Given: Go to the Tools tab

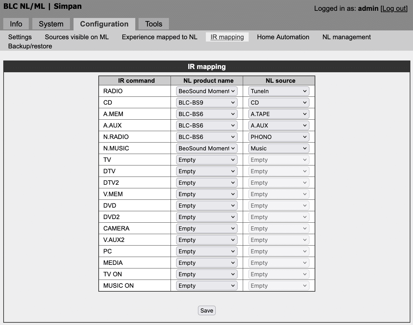Looking at the screenshot, I should (x=154, y=24).
